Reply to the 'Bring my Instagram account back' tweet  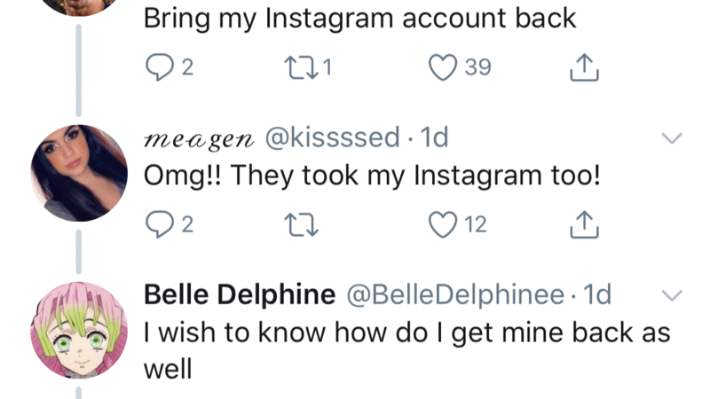tap(158, 68)
